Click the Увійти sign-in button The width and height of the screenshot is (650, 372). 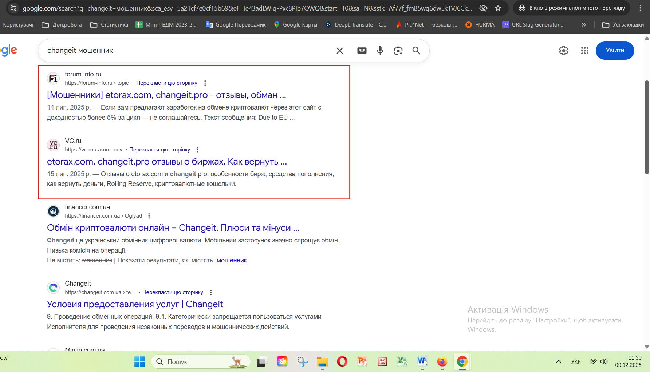pyautogui.click(x=615, y=51)
